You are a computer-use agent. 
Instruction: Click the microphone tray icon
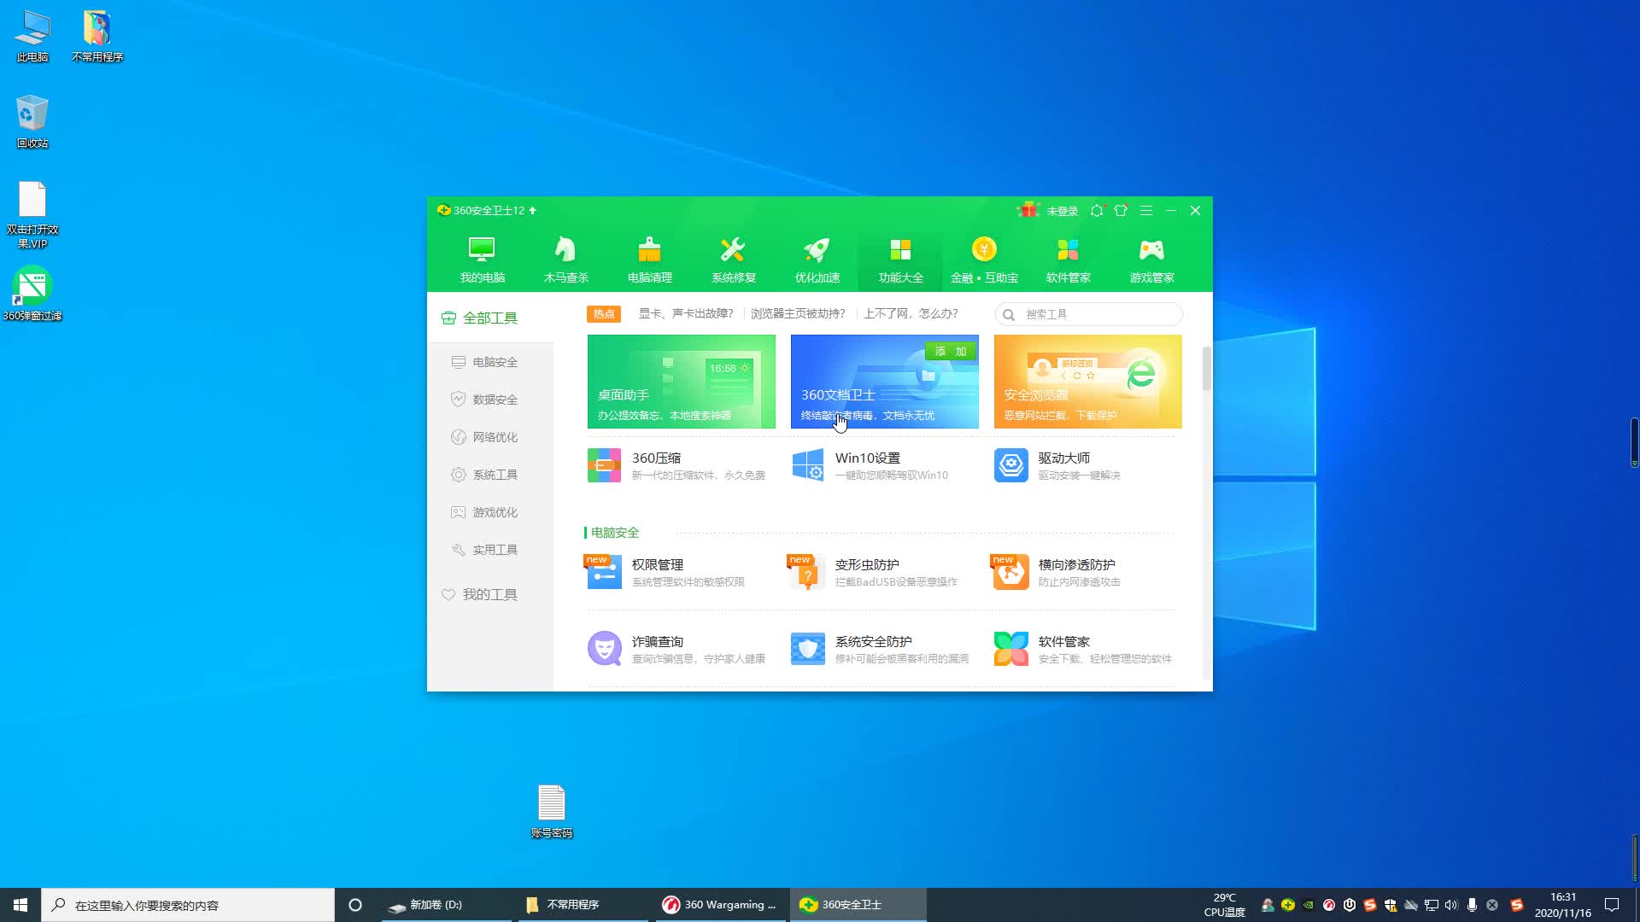1472,905
